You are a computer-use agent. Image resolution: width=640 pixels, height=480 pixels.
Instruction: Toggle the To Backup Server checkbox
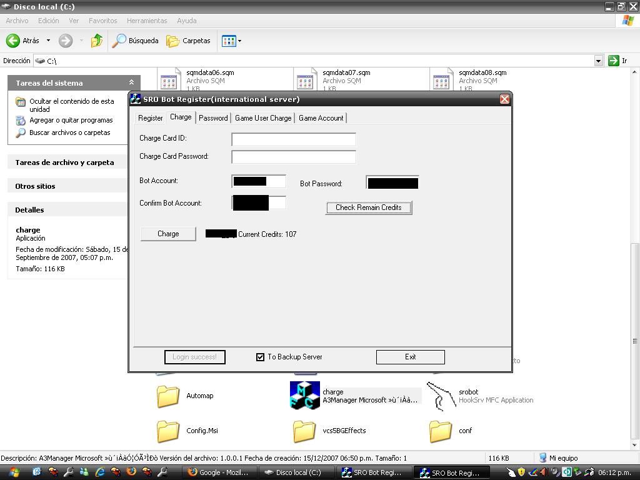click(x=261, y=357)
